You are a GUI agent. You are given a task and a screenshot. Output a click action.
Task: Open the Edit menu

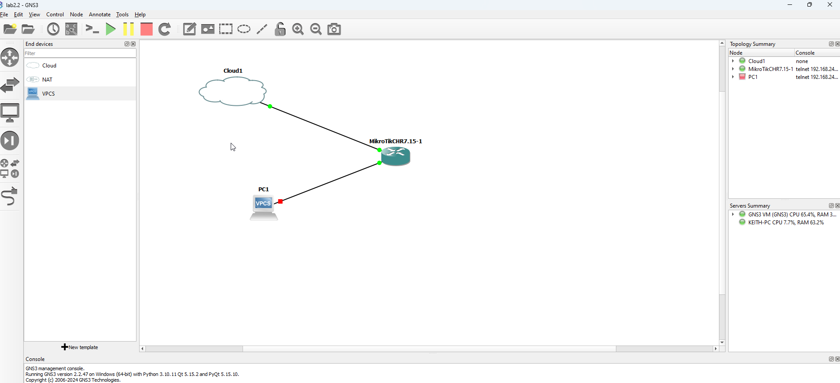(18, 15)
